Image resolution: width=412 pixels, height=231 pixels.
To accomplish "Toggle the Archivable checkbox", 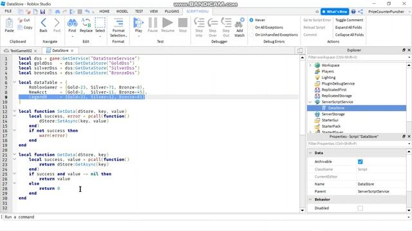I will coord(360,162).
